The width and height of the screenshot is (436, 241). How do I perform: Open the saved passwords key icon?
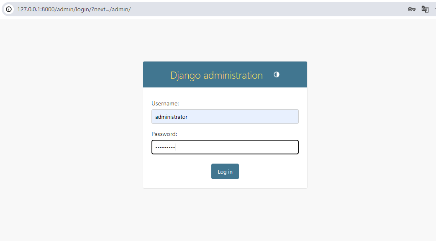[x=412, y=9]
